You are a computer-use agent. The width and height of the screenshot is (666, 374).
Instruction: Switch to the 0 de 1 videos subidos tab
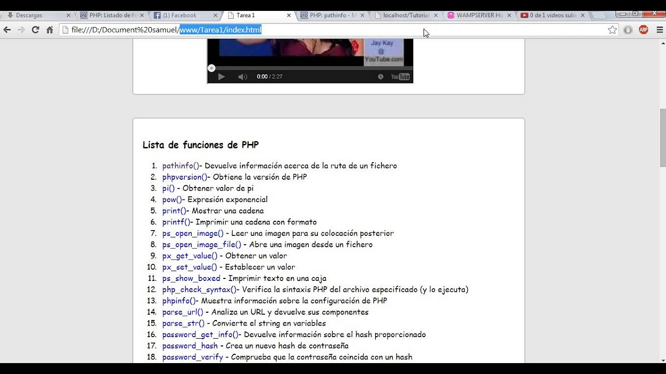coord(553,16)
